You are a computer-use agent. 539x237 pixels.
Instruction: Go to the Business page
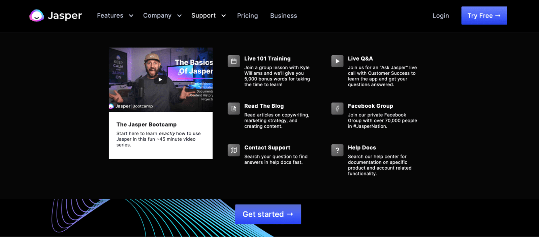pyautogui.click(x=283, y=16)
